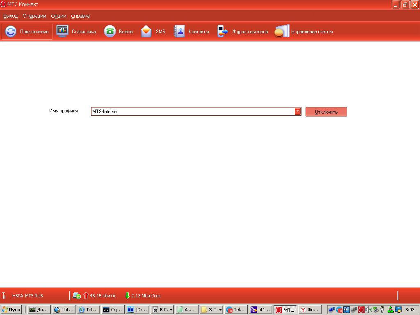Click the red upload arrow icon
This screenshot has width=420, height=315.
pos(86,296)
